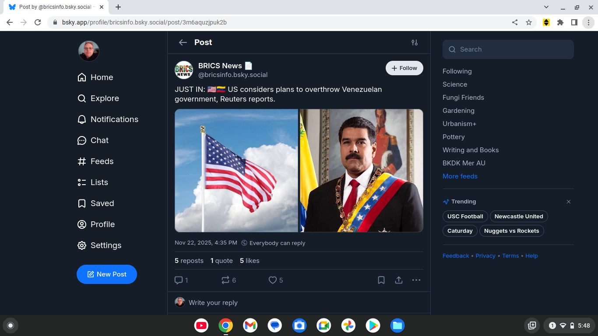Like the post with heart icon
598x336 pixels.
tap(273, 280)
